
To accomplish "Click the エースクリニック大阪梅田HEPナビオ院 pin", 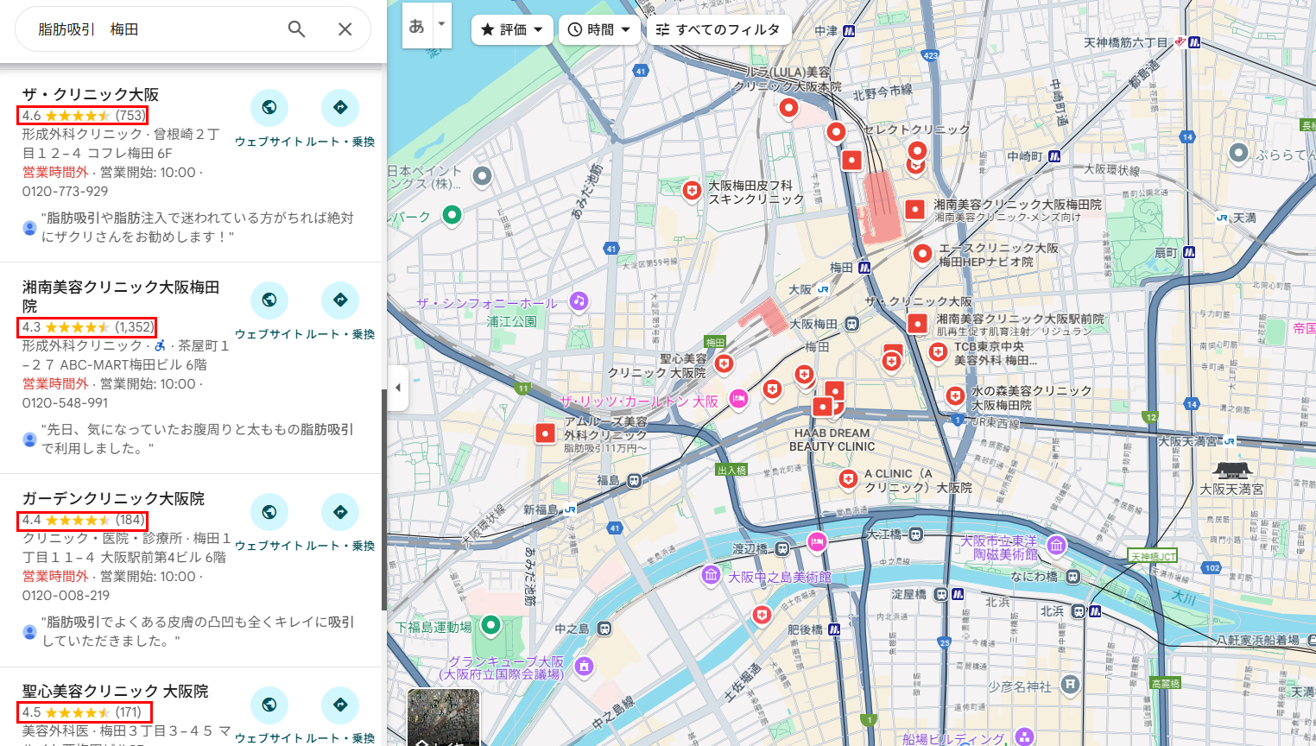I will pyautogui.click(x=923, y=254).
